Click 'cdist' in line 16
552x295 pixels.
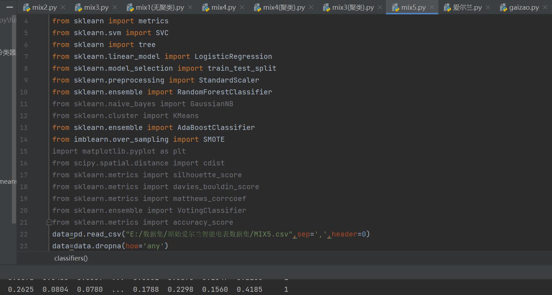(x=214, y=163)
